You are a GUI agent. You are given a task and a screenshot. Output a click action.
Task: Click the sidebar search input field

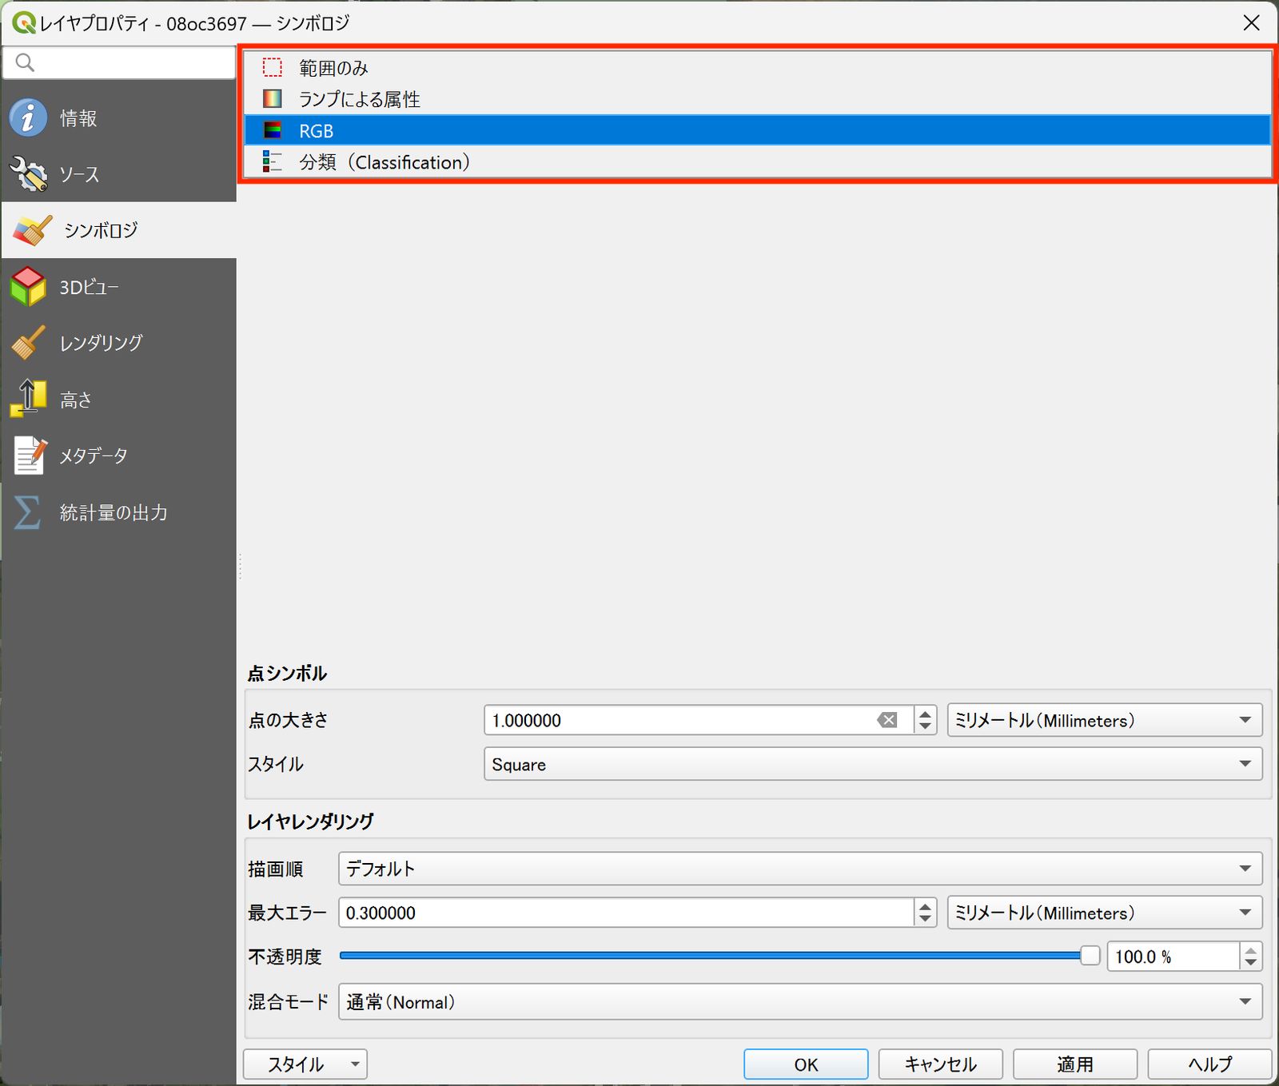(x=119, y=62)
